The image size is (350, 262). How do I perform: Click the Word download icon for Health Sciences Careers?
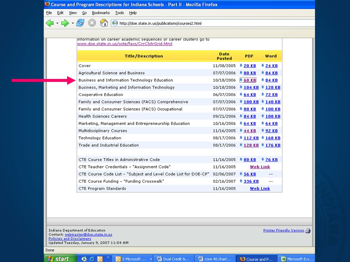point(263,116)
